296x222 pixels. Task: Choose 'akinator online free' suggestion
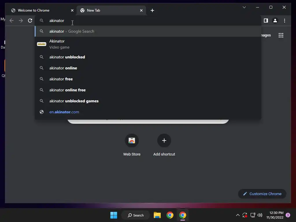(x=148, y=90)
